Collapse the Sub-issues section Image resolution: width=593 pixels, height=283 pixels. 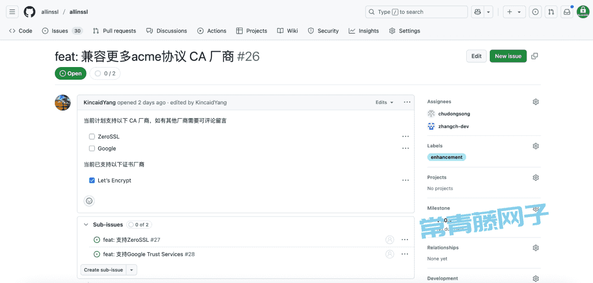pos(86,224)
